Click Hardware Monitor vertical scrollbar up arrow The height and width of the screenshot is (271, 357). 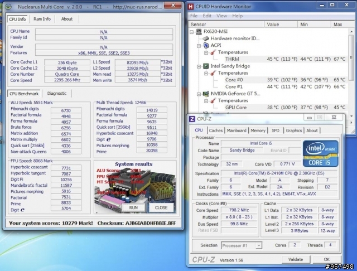(351, 31)
